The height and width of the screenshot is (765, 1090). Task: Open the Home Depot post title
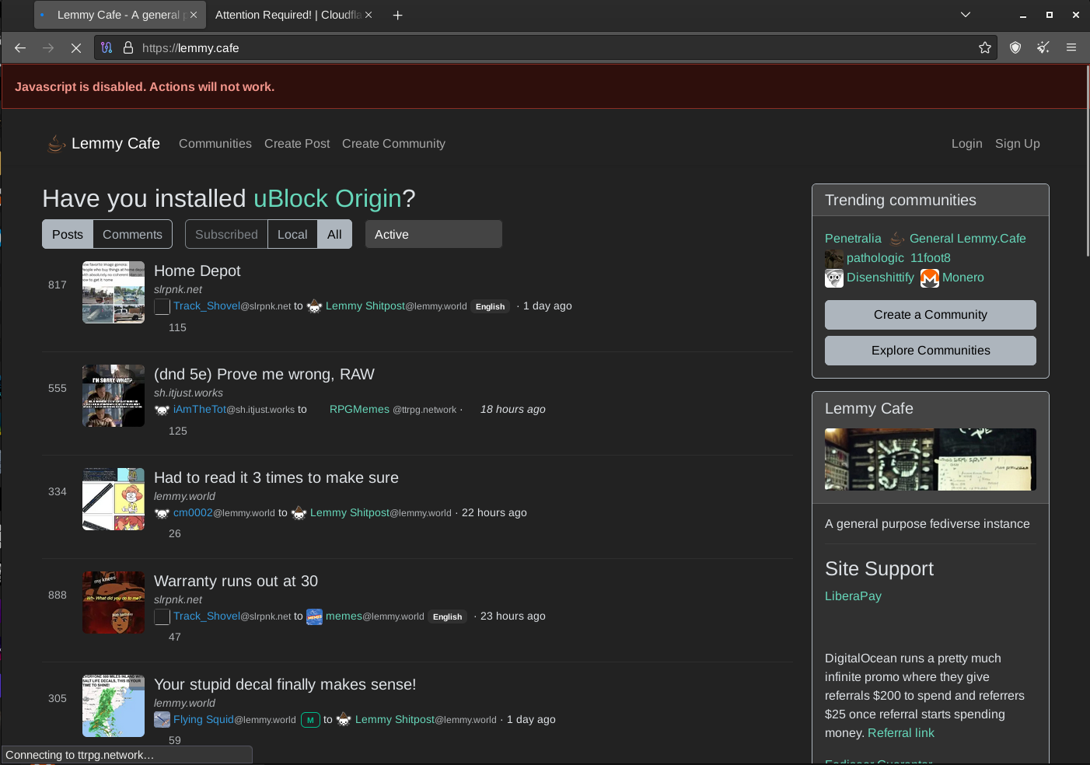pyautogui.click(x=197, y=271)
